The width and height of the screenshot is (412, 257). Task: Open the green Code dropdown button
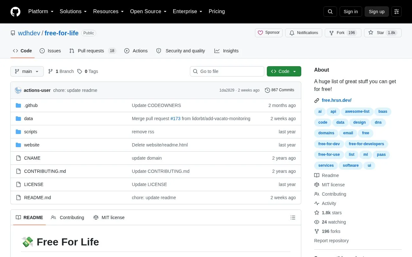[284, 71]
